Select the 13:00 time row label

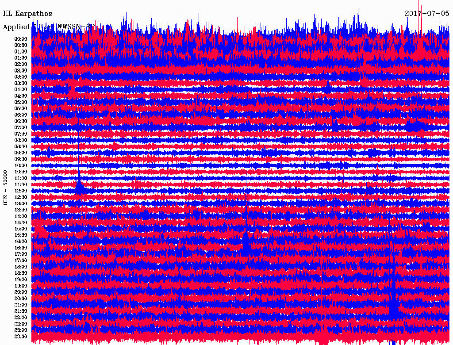click(x=21, y=204)
